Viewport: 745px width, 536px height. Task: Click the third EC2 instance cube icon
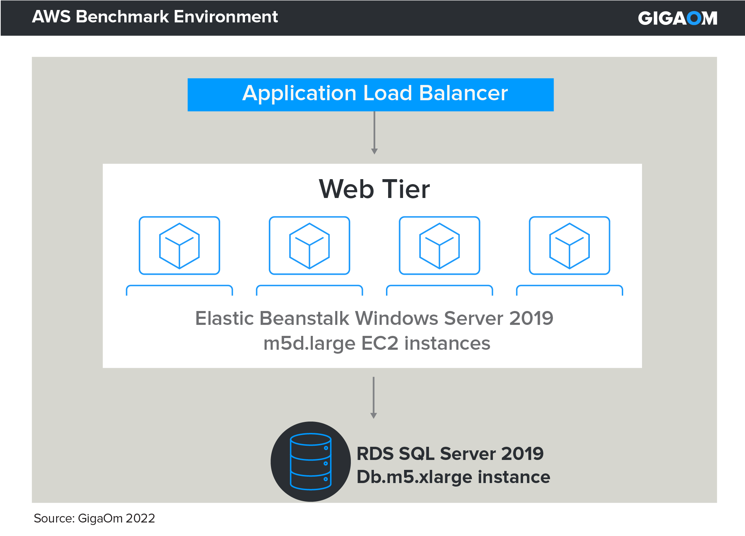pyautogui.click(x=439, y=246)
